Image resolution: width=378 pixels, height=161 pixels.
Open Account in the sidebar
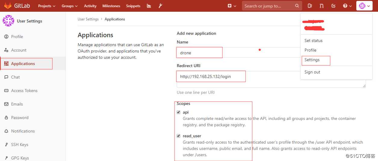point(19,50)
